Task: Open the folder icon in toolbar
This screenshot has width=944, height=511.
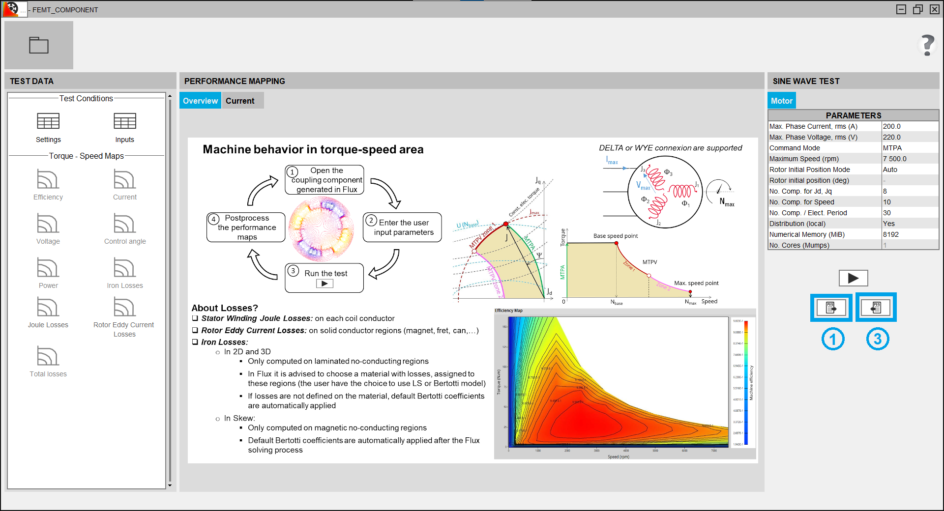Action: tap(38, 45)
